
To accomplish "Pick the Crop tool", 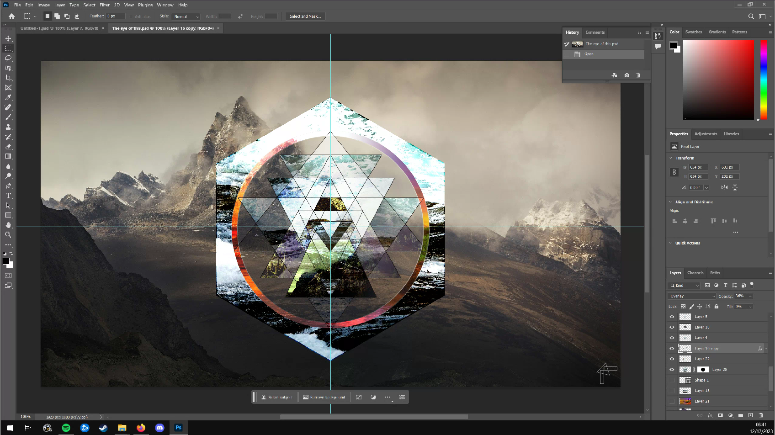I will pos(8,78).
